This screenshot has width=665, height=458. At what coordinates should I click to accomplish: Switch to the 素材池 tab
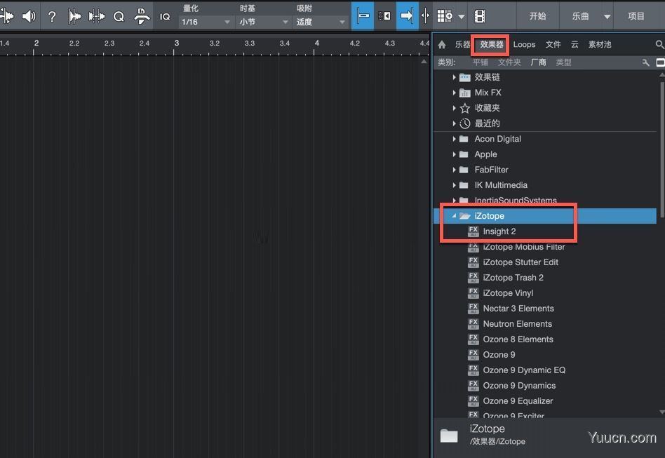pyautogui.click(x=600, y=44)
